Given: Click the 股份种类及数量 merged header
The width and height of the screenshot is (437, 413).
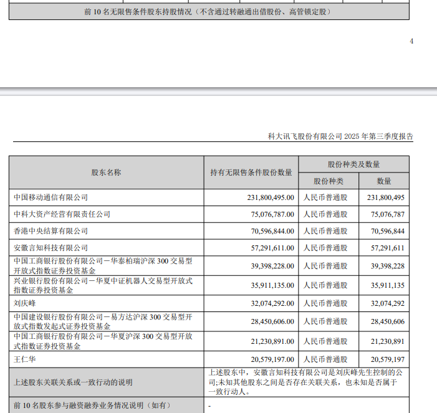Looking at the screenshot, I should pos(353,164).
